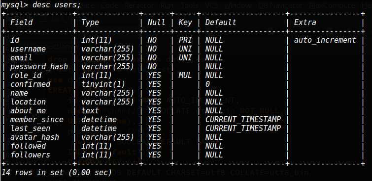Click the followers field name
372x181 pixels.
pos(30,155)
